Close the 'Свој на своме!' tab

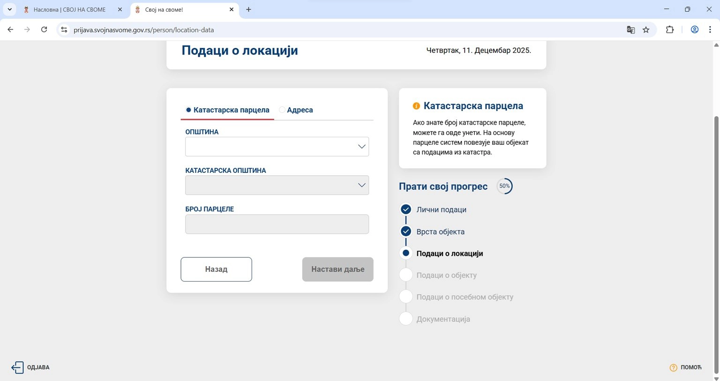coord(232,9)
